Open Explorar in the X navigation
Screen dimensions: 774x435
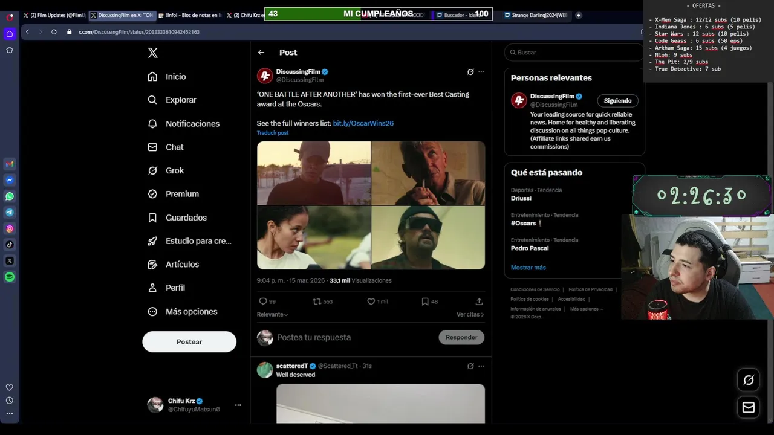pyautogui.click(x=172, y=100)
